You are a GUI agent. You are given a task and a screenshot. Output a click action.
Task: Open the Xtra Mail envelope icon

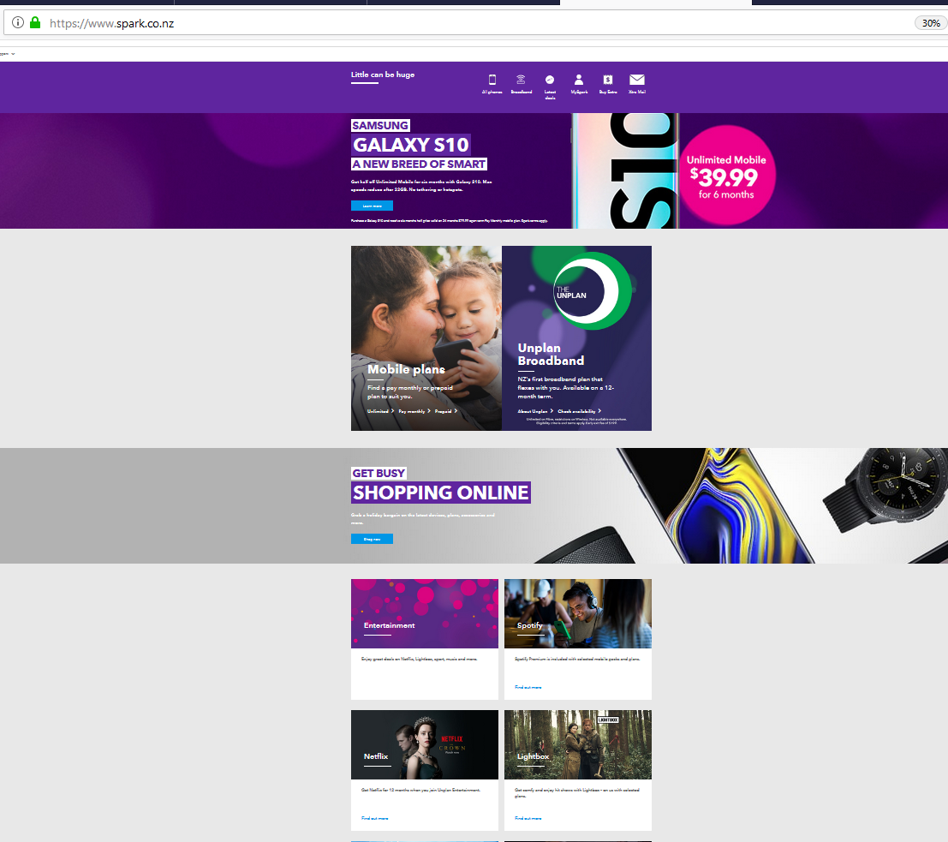point(636,80)
